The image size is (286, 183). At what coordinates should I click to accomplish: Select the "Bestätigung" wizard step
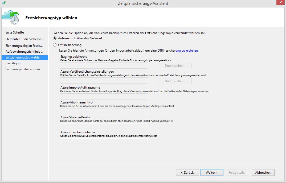pyautogui.click(x=14, y=64)
